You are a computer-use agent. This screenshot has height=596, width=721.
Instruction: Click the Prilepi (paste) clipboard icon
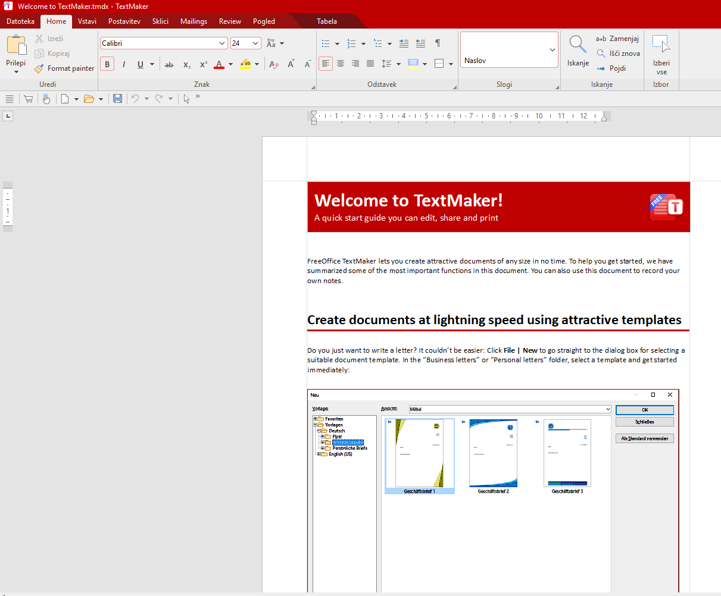point(16,45)
